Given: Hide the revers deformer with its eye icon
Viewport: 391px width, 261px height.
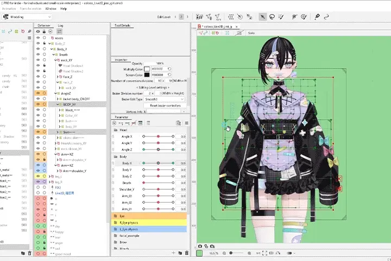Looking at the screenshot, I should click(38, 38).
